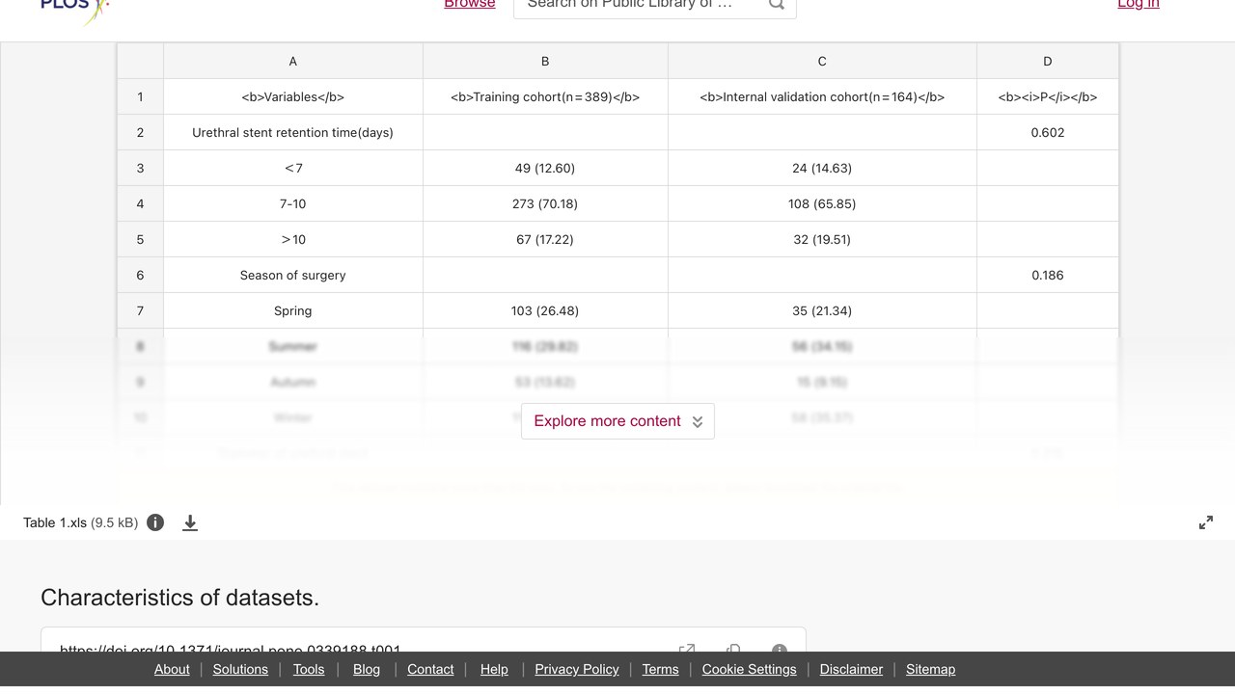The image size is (1235, 694).
Task: Expand the table with Explore more content
Action: click(x=617, y=421)
